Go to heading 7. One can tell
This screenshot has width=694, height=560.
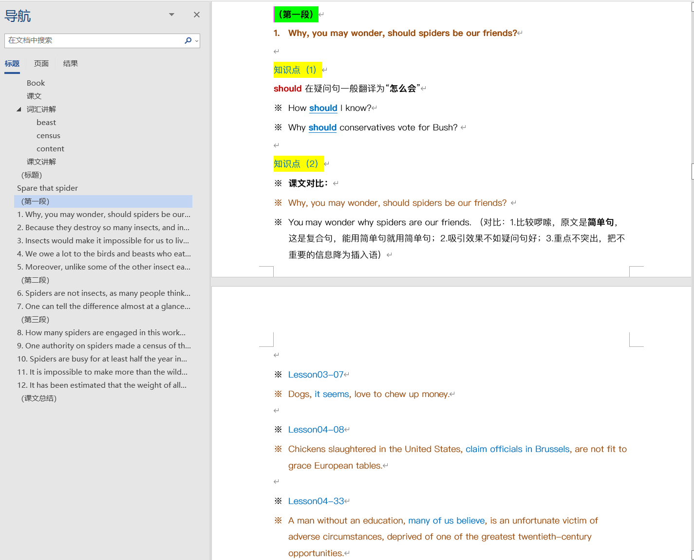(x=104, y=307)
